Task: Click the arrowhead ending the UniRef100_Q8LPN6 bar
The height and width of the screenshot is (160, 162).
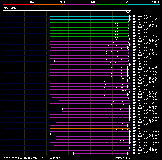Action: 130,19
